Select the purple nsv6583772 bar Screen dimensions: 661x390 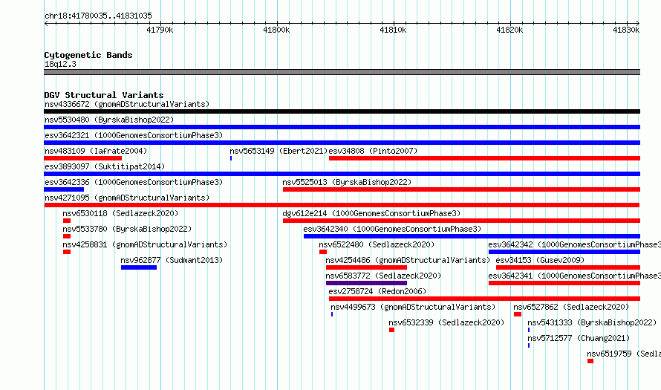click(x=366, y=283)
